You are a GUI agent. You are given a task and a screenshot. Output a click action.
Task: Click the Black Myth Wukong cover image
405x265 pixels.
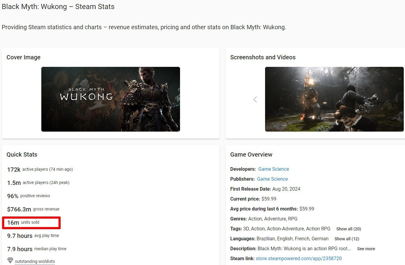(110, 99)
